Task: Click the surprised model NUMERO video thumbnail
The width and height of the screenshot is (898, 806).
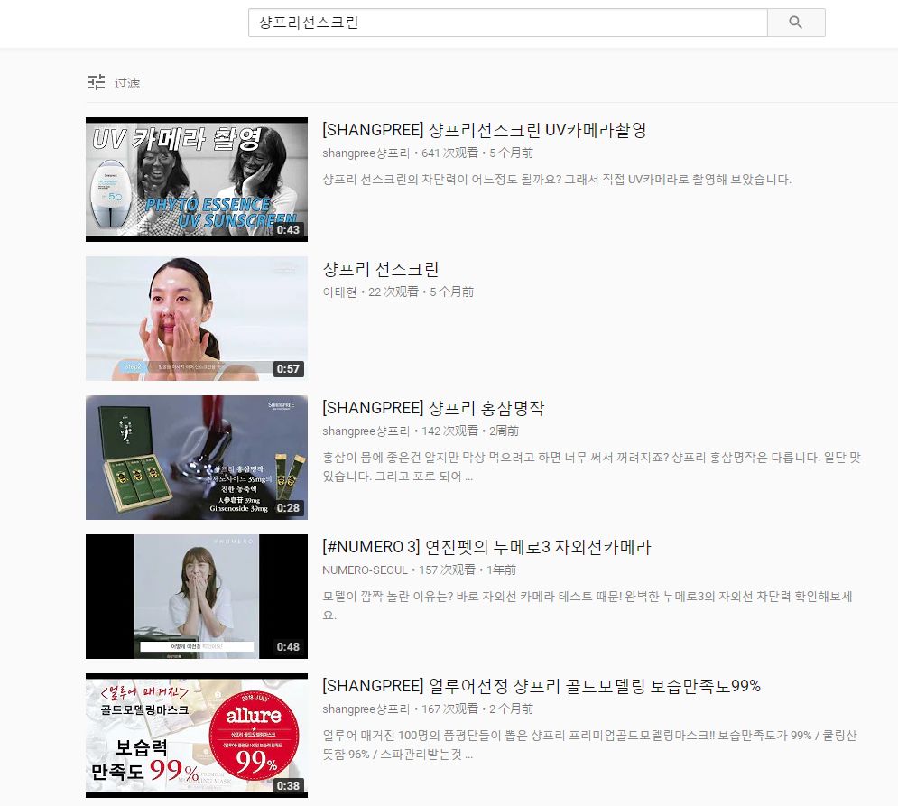Action: pos(196,596)
